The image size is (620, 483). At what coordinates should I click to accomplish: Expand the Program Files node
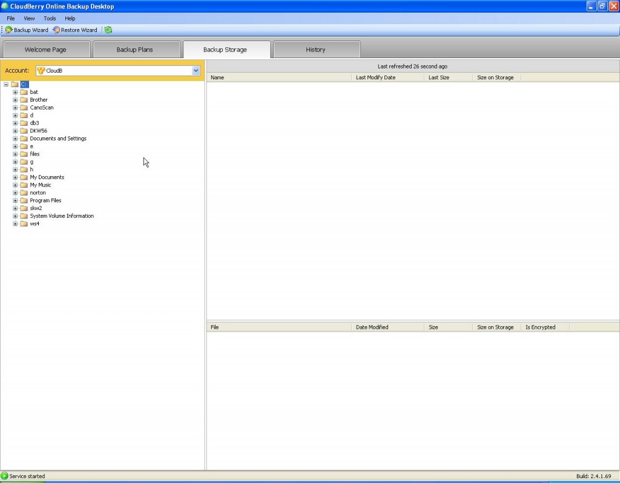[x=15, y=200]
